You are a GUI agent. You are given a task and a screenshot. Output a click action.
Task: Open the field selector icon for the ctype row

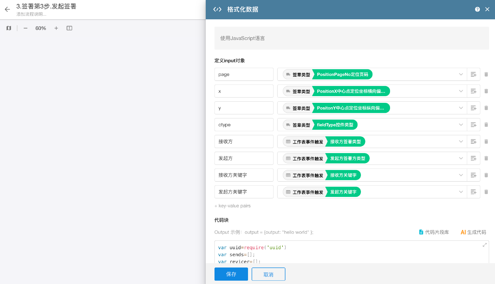[473, 125]
